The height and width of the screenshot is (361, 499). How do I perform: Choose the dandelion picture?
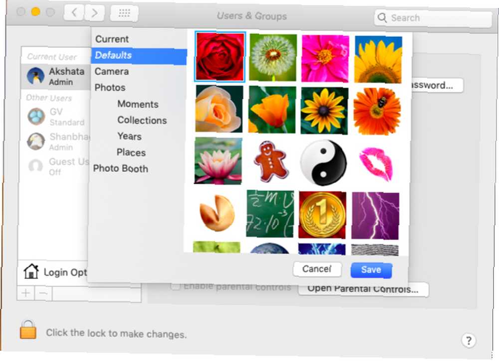click(x=273, y=57)
